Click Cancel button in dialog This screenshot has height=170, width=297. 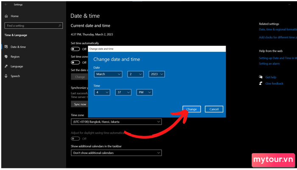214,109
